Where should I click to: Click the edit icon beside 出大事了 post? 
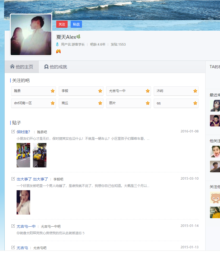pos(13,179)
